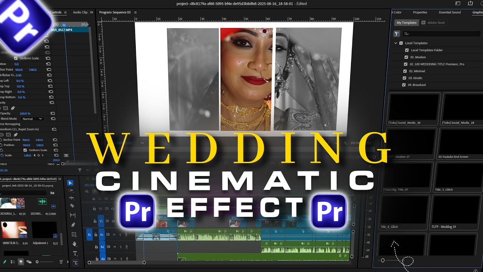Toggle Uniform Scale under Transform effect
The height and width of the screenshot is (272, 483).
[25, 150]
